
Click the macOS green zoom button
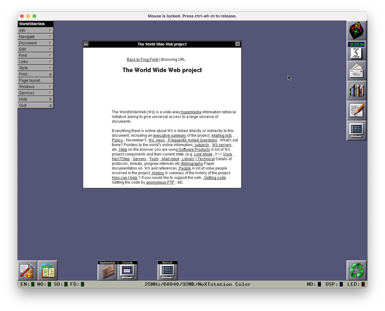[34, 16]
